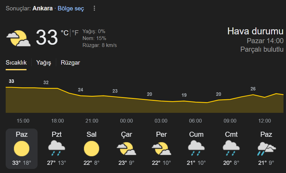Select Pzt rainy cloud forecast icon
Image resolution: width=286 pixels, height=173 pixels.
57,148
